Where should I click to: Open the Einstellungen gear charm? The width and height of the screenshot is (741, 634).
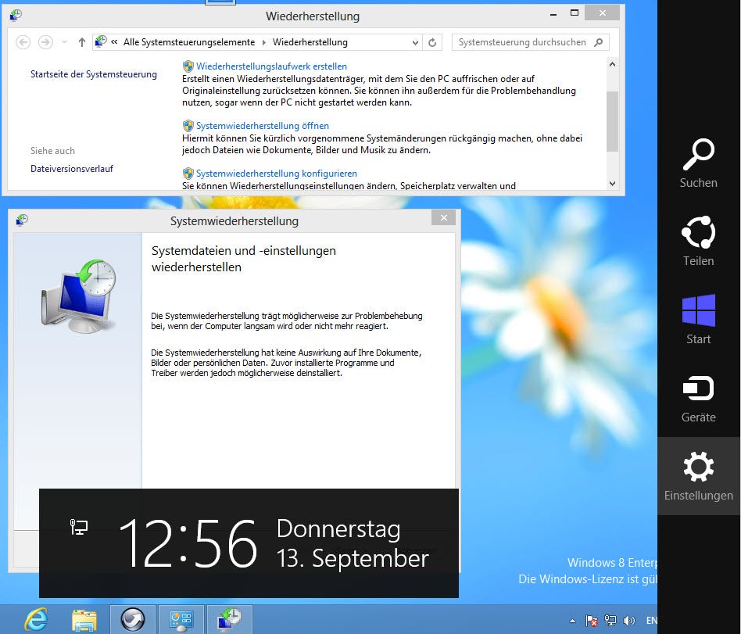click(x=698, y=475)
